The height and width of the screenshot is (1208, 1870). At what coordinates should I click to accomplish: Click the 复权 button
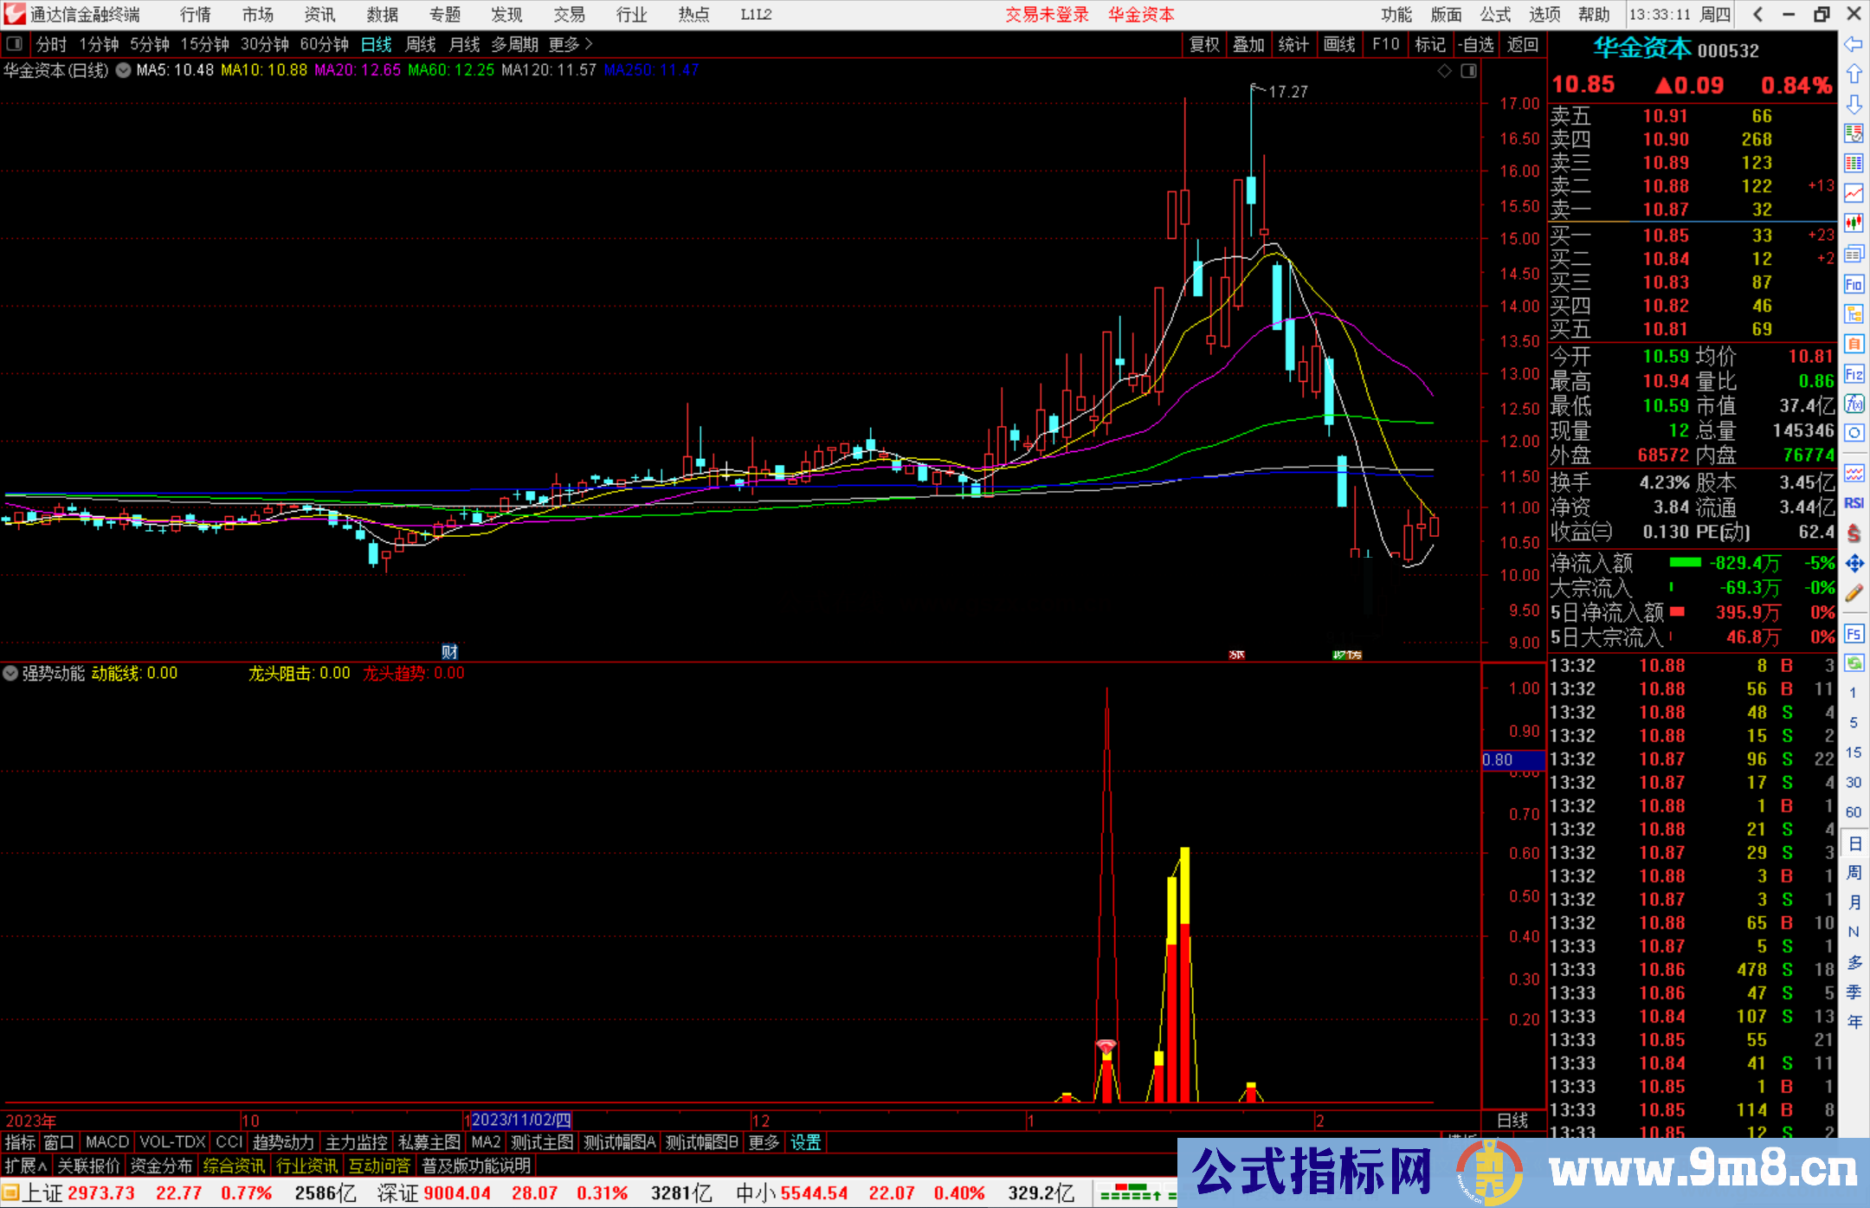coord(1204,44)
